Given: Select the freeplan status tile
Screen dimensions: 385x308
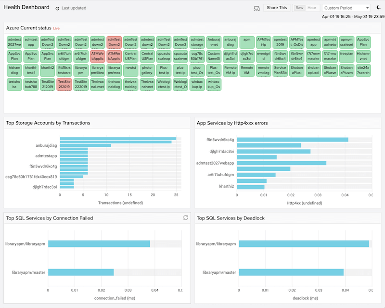Looking at the screenshot, I should pos(346,56).
